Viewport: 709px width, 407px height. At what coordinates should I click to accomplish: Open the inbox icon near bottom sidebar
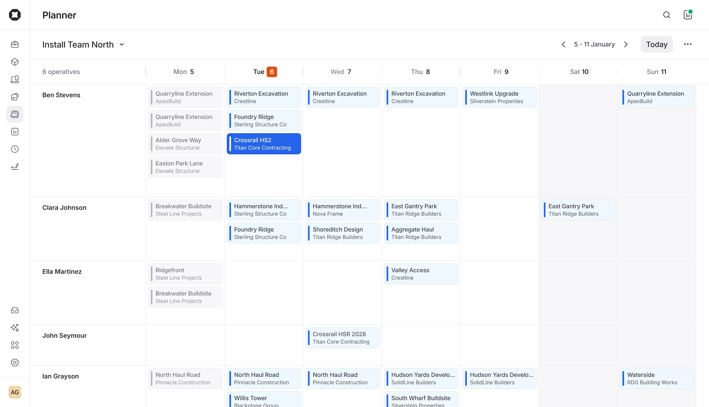click(15, 310)
